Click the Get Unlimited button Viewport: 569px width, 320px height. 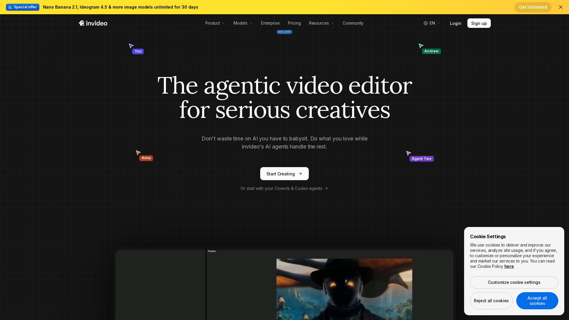[x=533, y=7]
